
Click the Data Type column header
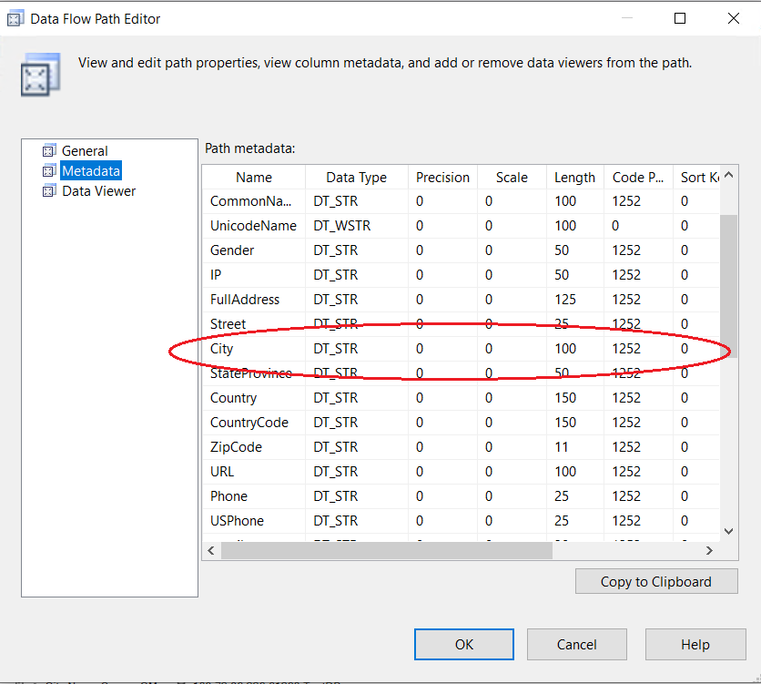[356, 178]
